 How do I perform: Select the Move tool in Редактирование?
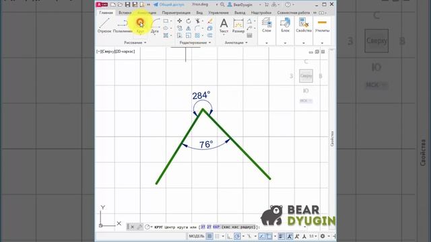(x=180, y=21)
